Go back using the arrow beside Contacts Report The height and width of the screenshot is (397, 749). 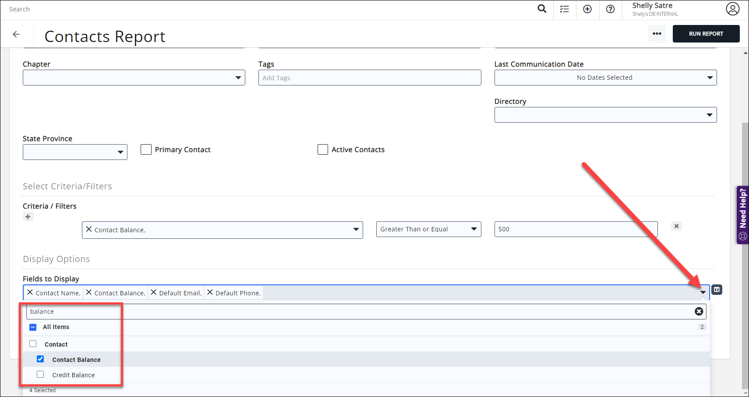tap(16, 34)
